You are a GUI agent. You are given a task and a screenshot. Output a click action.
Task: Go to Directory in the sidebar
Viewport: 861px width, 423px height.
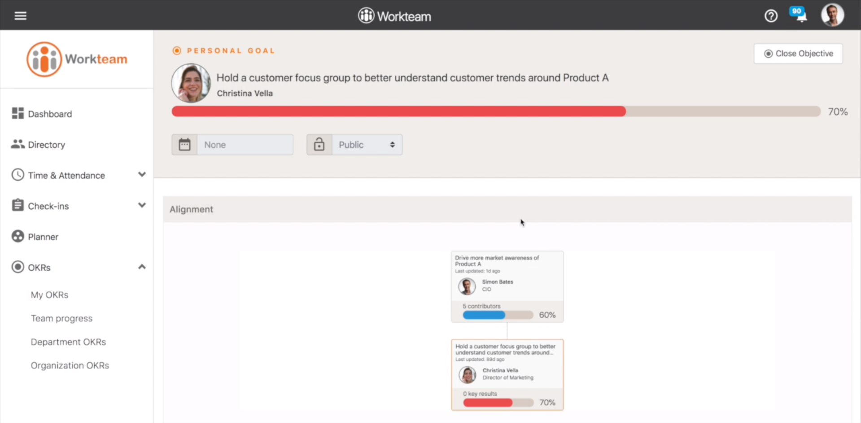(46, 145)
